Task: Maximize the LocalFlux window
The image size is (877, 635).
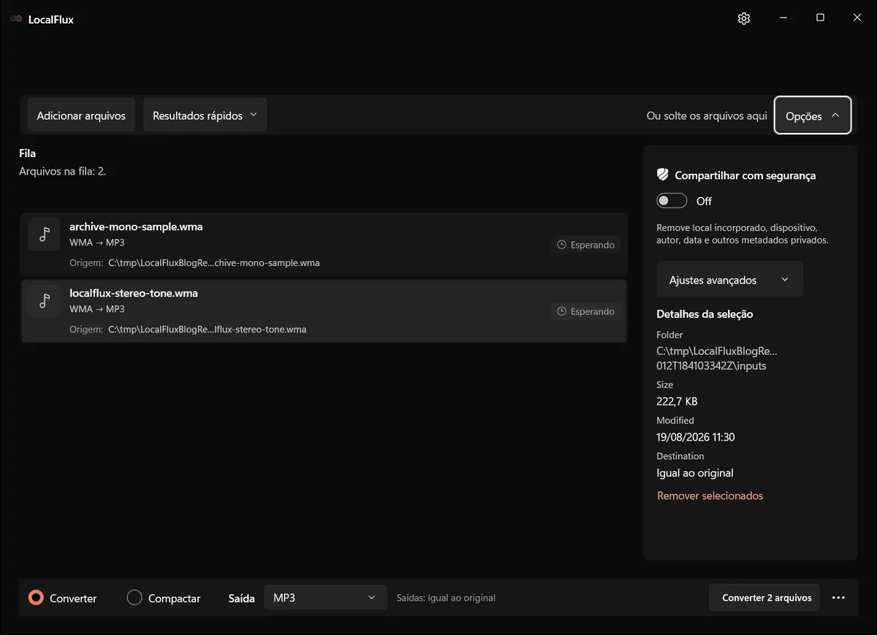Action: pyautogui.click(x=820, y=18)
